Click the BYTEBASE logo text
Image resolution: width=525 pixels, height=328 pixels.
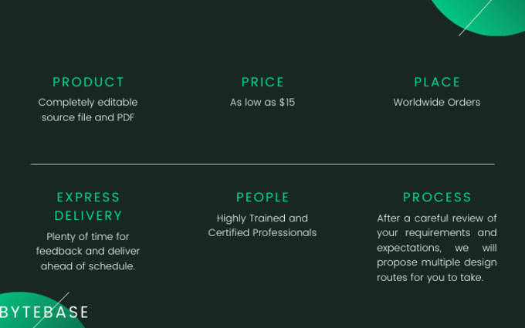[x=44, y=313]
